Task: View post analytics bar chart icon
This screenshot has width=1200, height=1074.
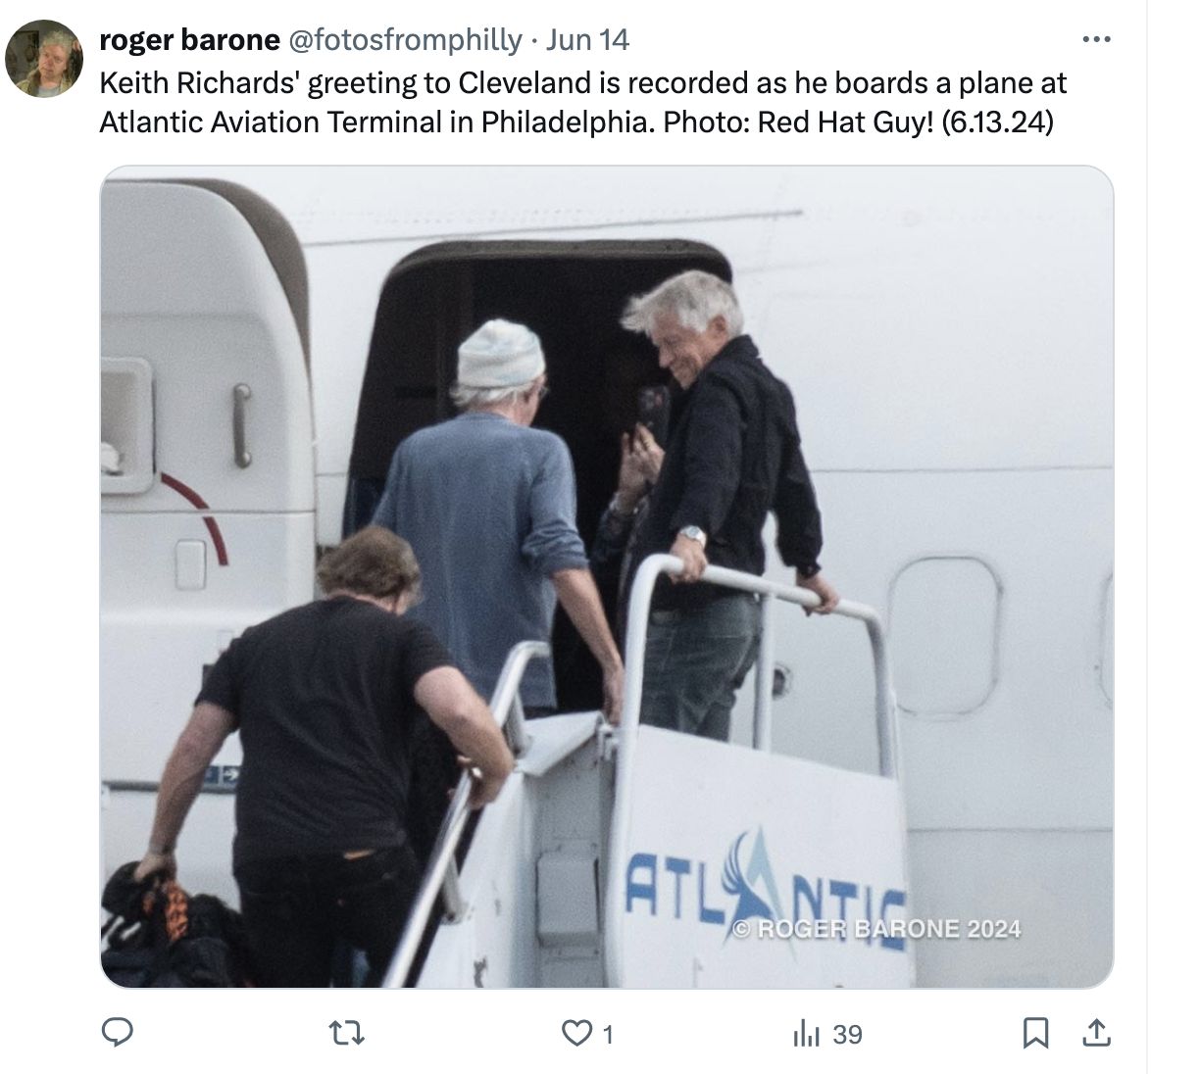Action: click(805, 1033)
